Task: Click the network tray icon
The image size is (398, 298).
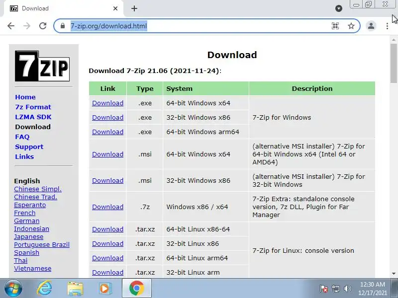Action: coord(335,289)
